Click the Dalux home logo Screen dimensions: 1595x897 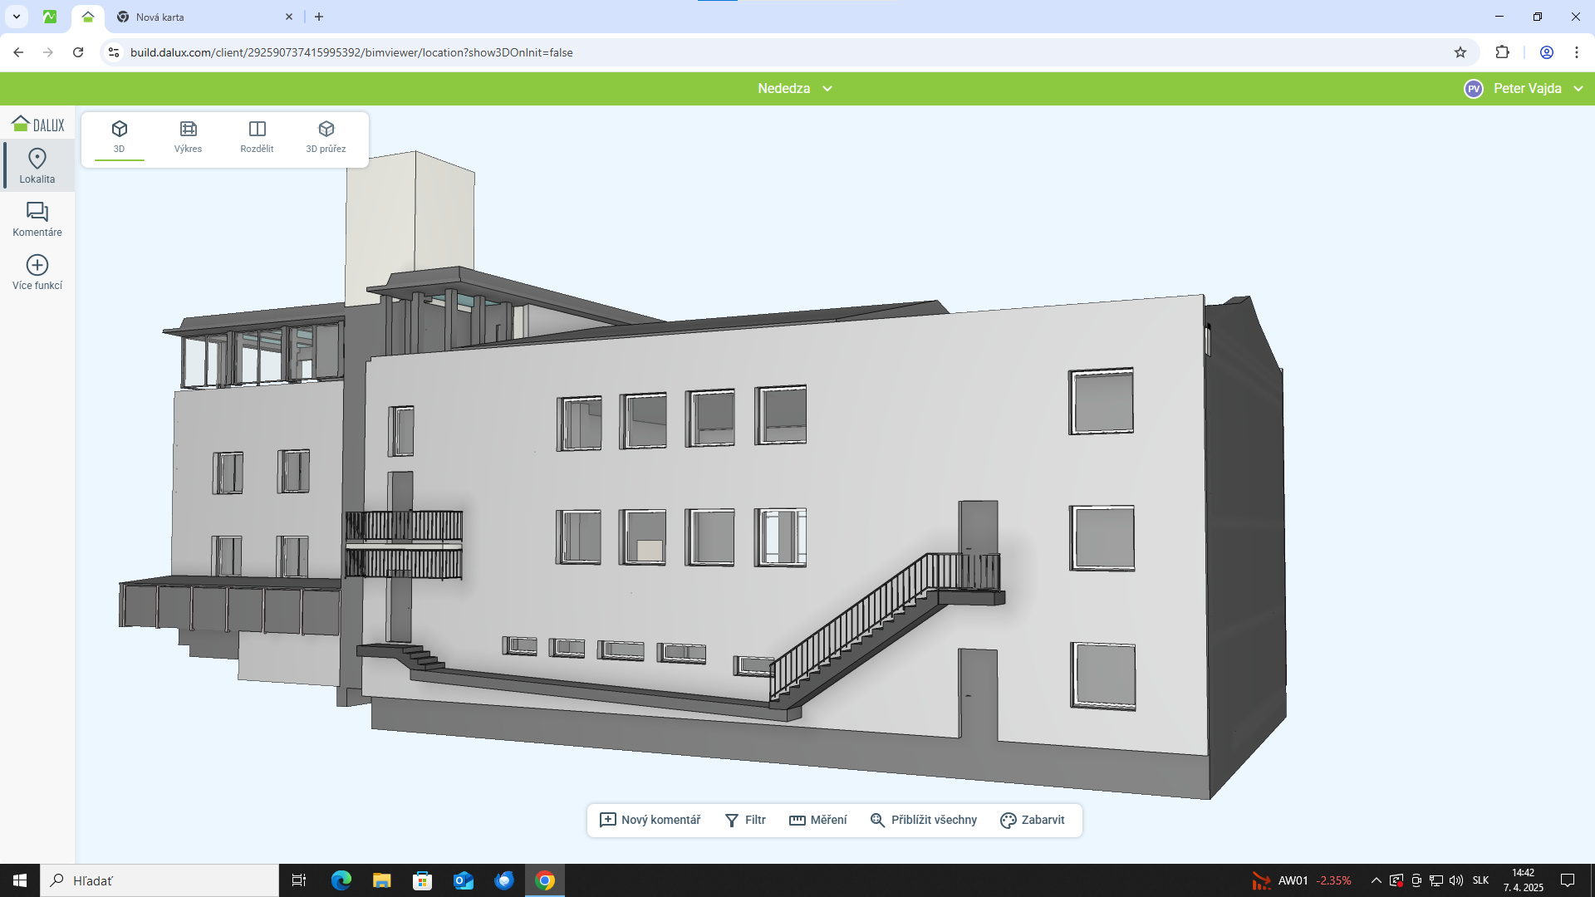point(37,125)
